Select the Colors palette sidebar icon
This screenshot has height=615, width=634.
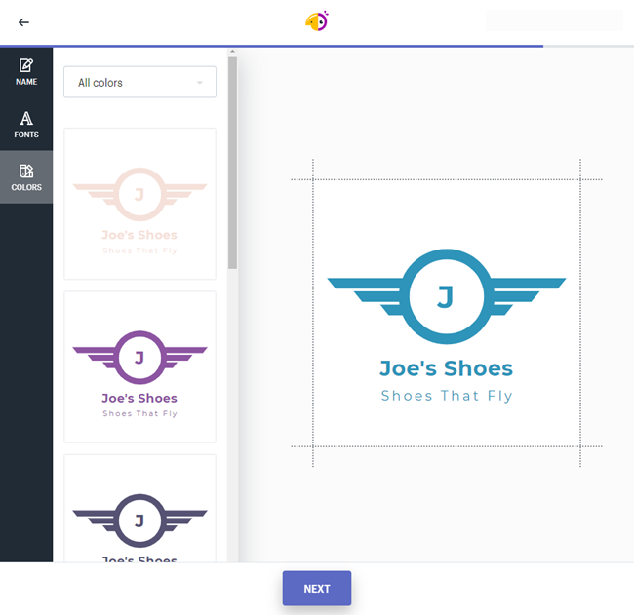tap(26, 177)
